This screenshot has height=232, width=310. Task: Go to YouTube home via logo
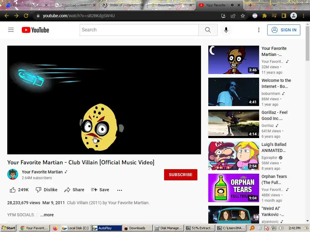tap(35, 30)
